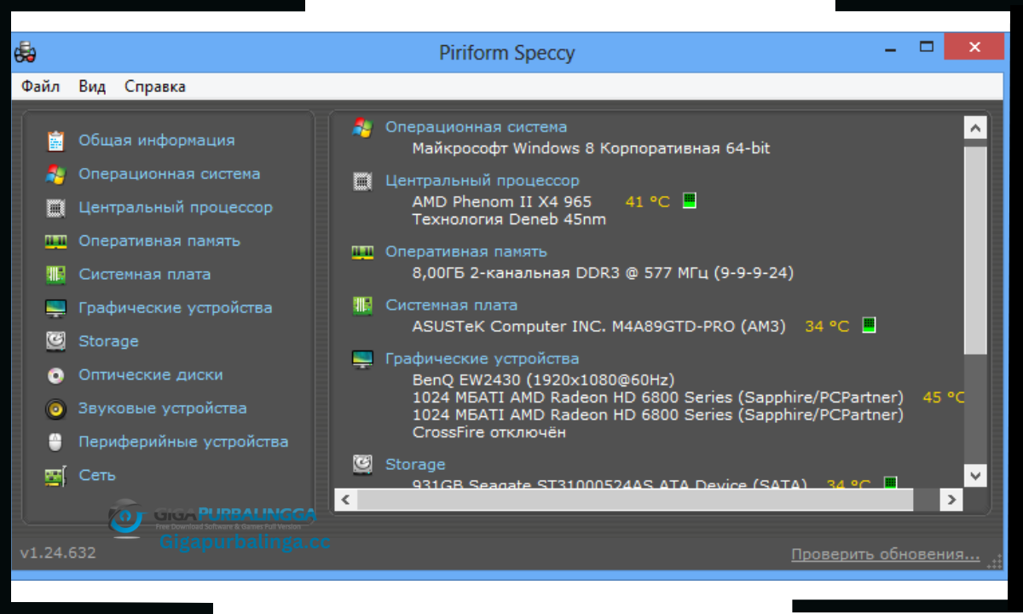Click drive icon next to Storage heading

click(362, 465)
